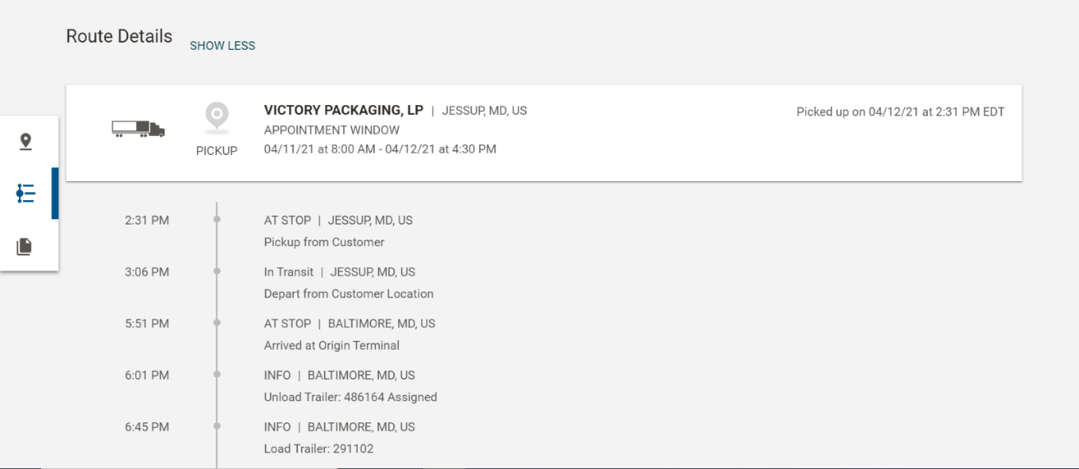Select the 2:31 PM timeline marker dot
The width and height of the screenshot is (1079, 469).
point(217,220)
